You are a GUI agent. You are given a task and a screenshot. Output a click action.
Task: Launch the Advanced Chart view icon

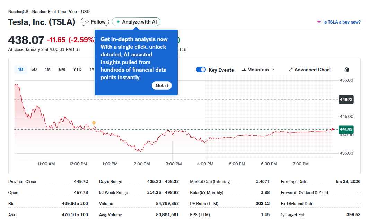[290, 70]
